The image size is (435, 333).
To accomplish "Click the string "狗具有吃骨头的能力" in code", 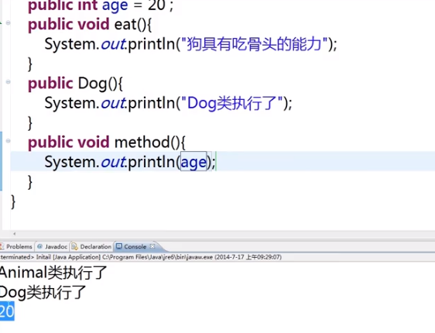I will tap(254, 44).
